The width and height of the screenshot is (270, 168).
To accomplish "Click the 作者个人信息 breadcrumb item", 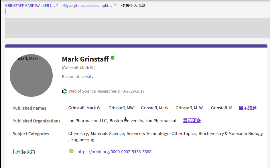I will (x=133, y=5).
